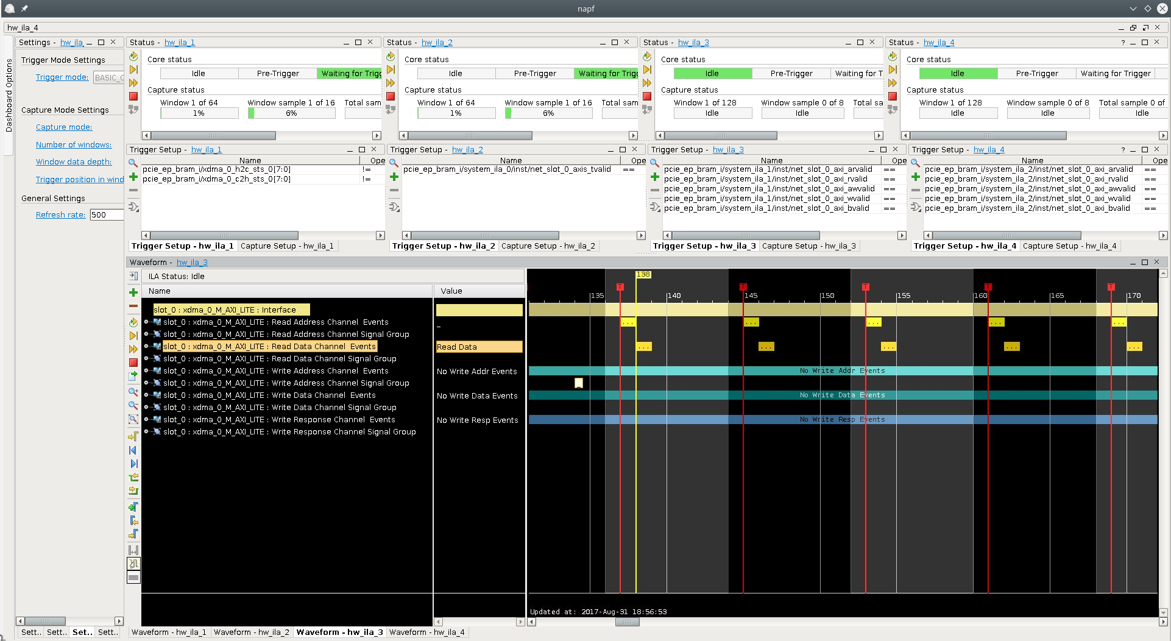Toggle auto re-trigger in hw_ila_1 status
This screenshot has width=1171, height=641.
click(x=133, y=56)
